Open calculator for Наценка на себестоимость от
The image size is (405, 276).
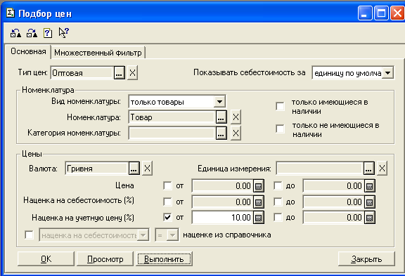(258, 202)
